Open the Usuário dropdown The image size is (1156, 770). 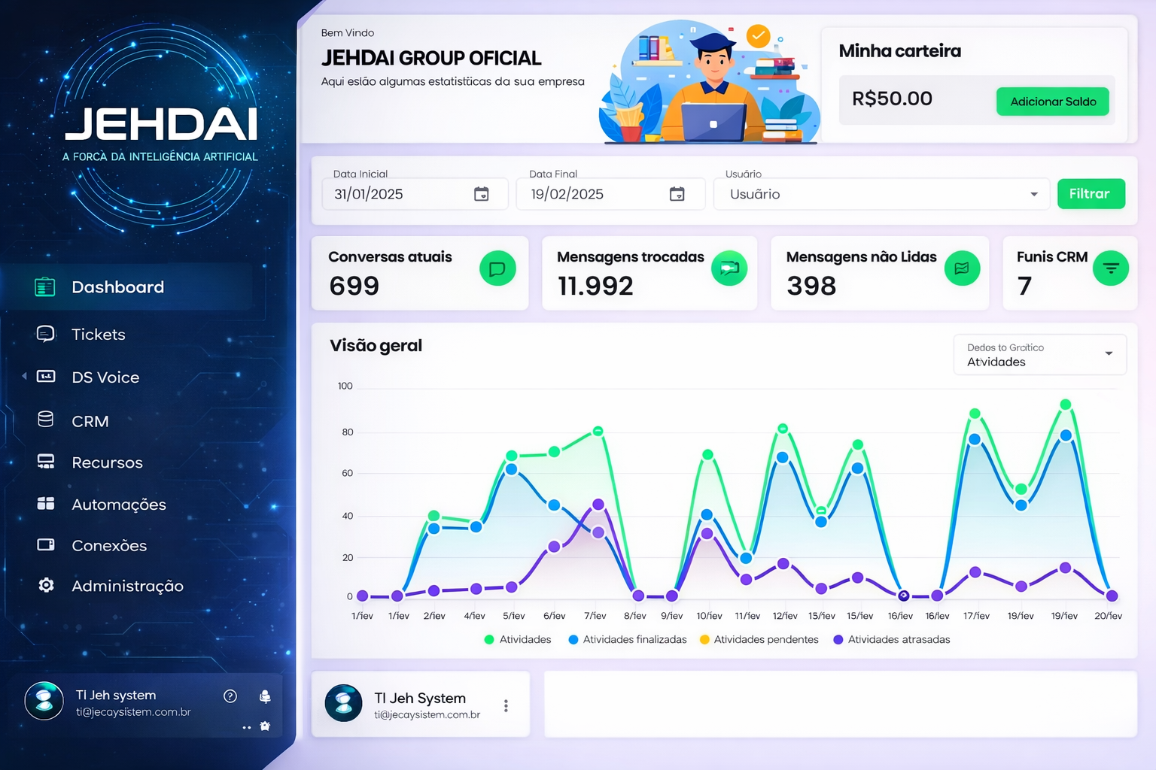pyautogui.click(x=1033, y=194)
